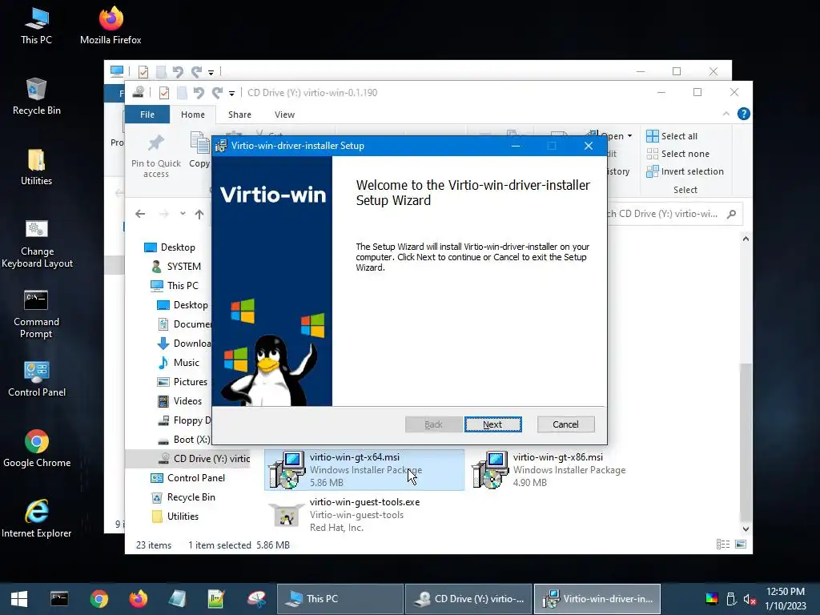Image resolution: width=820 pixels, height=615 pixels.
Task: Open This PC desktop icon
Action: coord(36,26)
